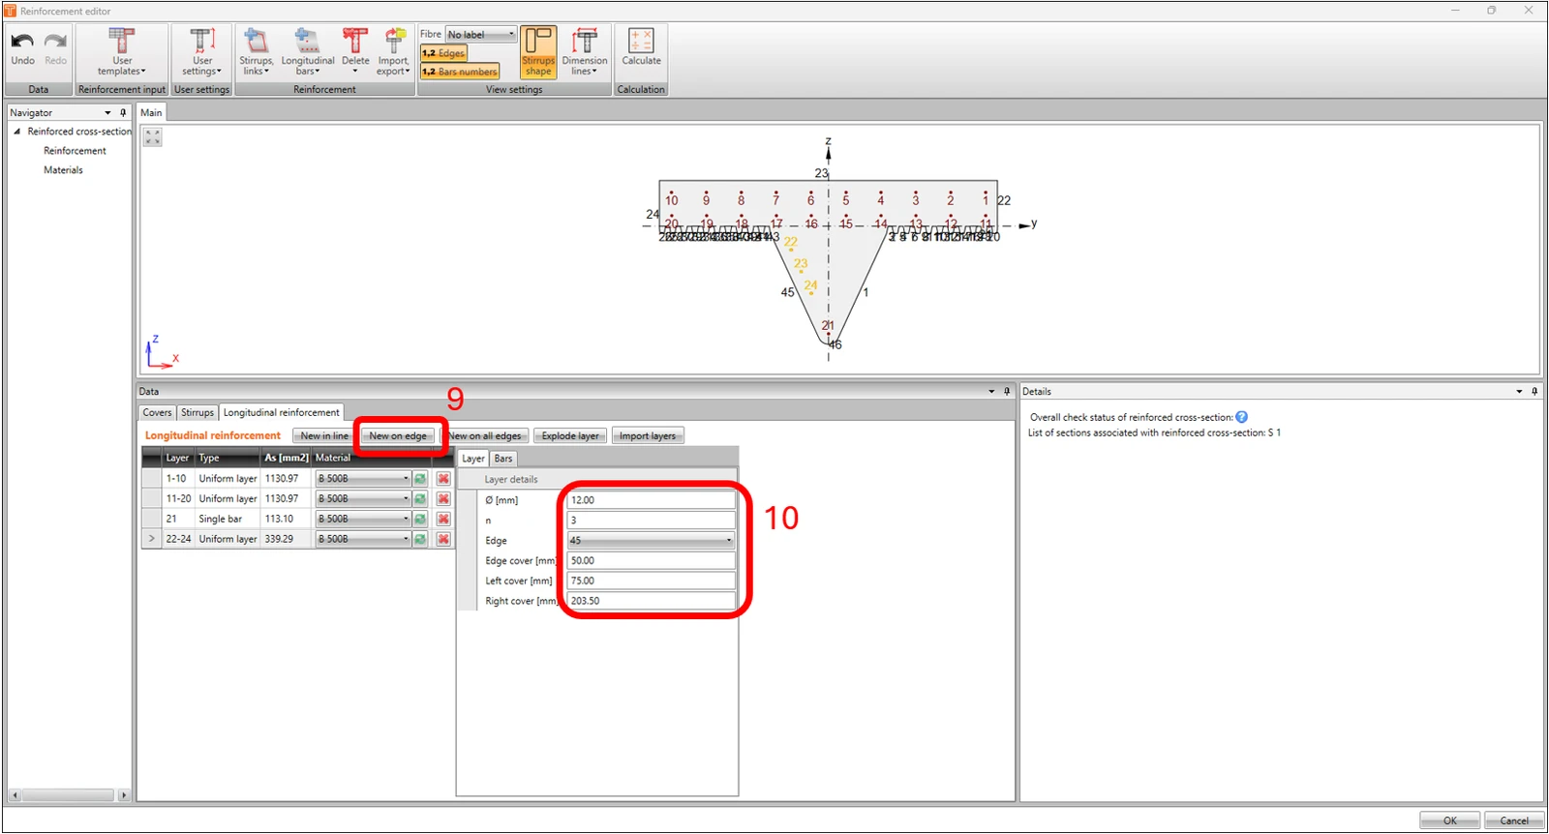1549x834 pixels.
Task: Toggle Bars numbers display
Action: pyautogui.click(x=460, y=72)
